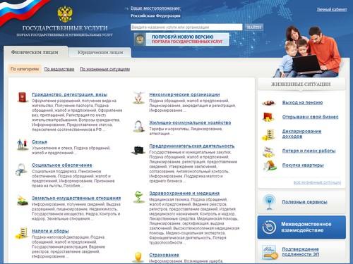353x264 pixels.
Task: Click the abacus icon beside Налоги и сборы
Action: pyautogui.click(x=22, y=233)
